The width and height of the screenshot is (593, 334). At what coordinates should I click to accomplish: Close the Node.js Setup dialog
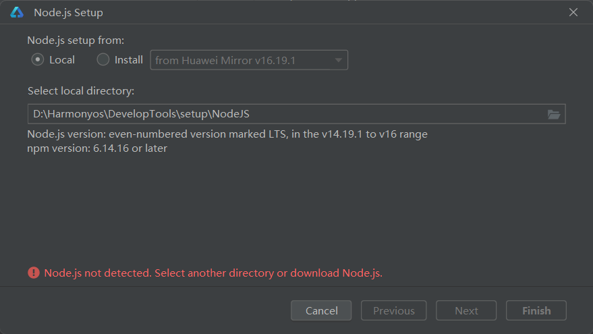pos(573,12)
